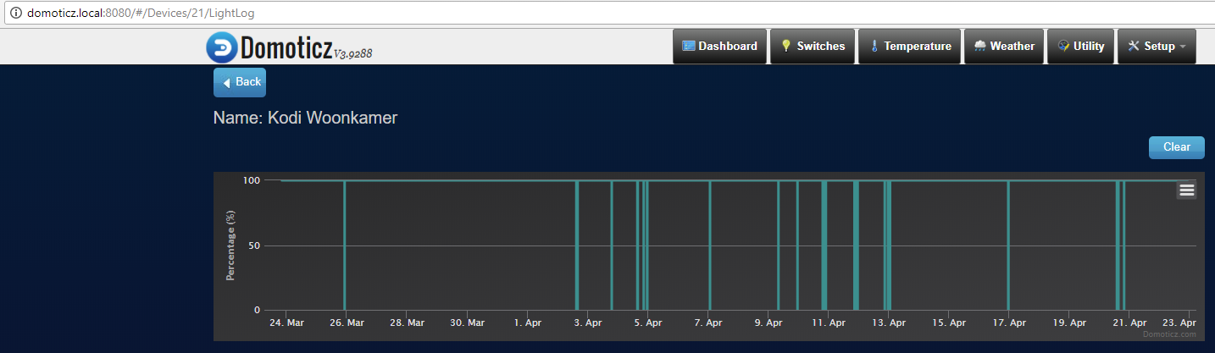Click the '50' y-axis value
Screen dimensions: 1215x353
click(252, 245)
